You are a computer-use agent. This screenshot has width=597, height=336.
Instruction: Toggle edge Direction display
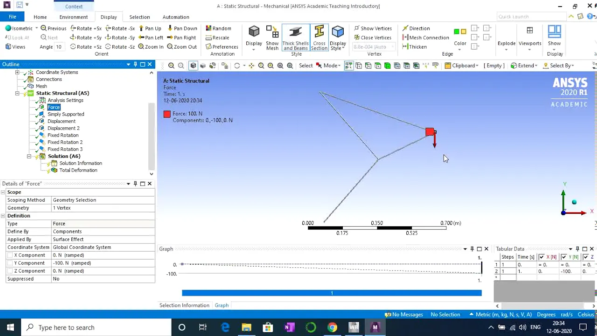416,28
